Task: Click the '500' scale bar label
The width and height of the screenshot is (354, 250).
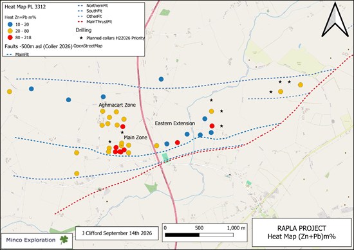Action: coord(199,228)
